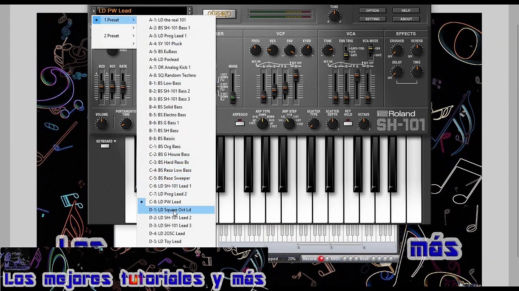Click the SCATTER DEPTH knob
This screenshot has height=291, width=519.
(x=332, y=124)
